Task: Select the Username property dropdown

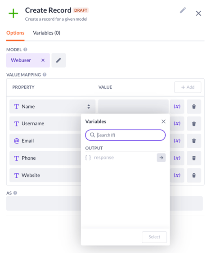Action: (x=45, y=124)
